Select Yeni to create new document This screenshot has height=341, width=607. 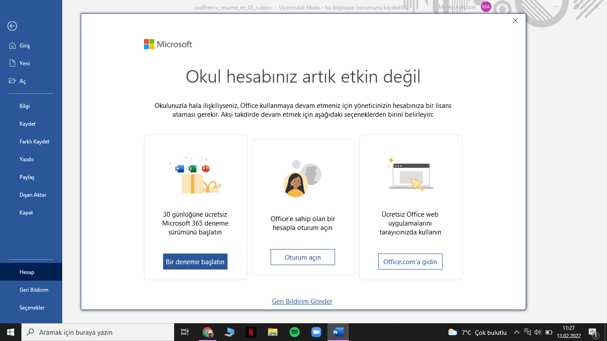coord(31,63)
